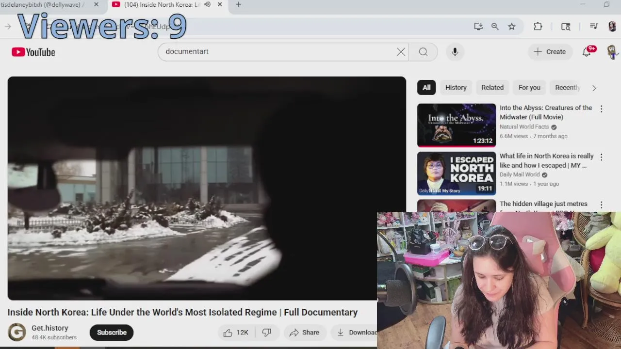Screen dimensions: 621x349
Task: Click the Create button
Action: [x=550, y=52]
